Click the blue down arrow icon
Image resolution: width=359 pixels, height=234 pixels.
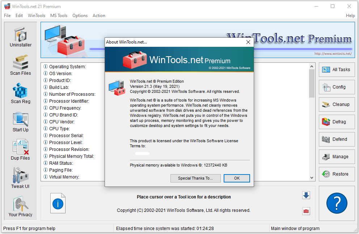click(x=306, y=195)
